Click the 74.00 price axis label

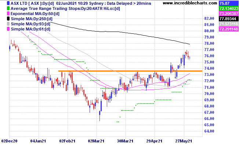(x=209, y=68)
